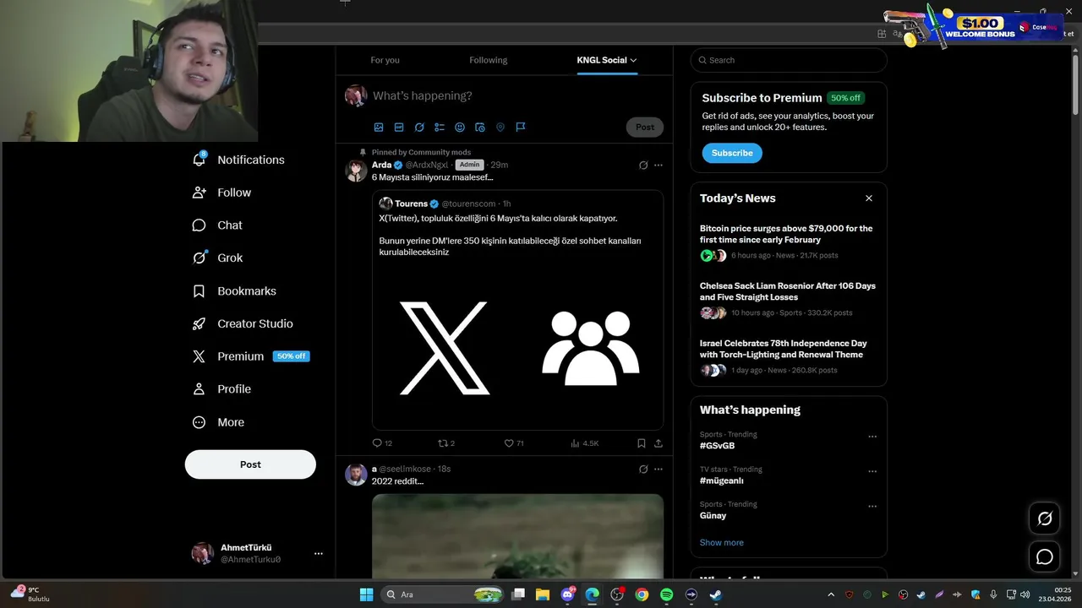Open options for the #GSvGB trend
This screenshot has height=608, width=1082.
coord(872,437)
